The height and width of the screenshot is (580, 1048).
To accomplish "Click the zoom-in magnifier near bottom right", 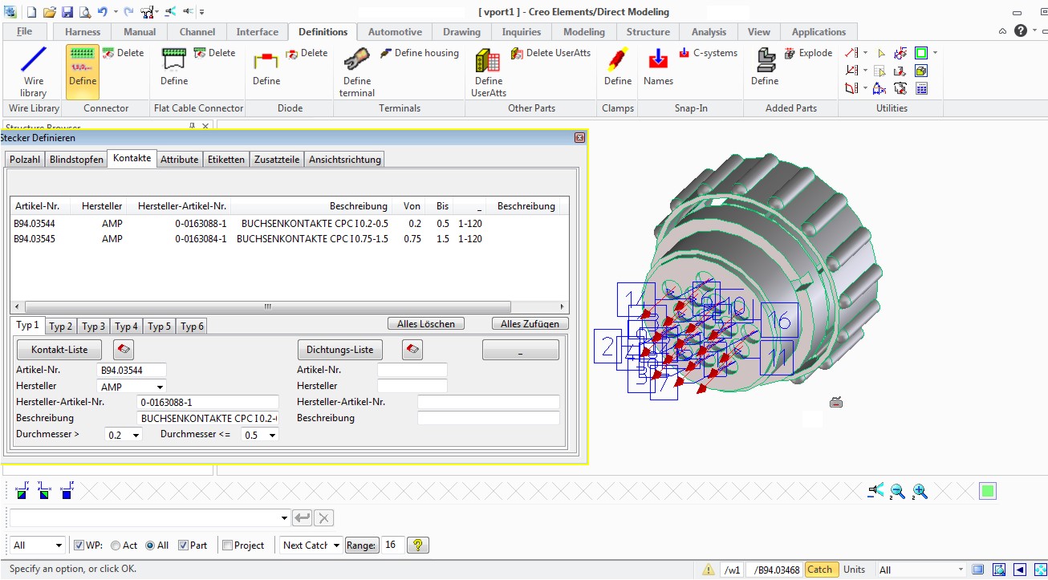I will 920,490.
